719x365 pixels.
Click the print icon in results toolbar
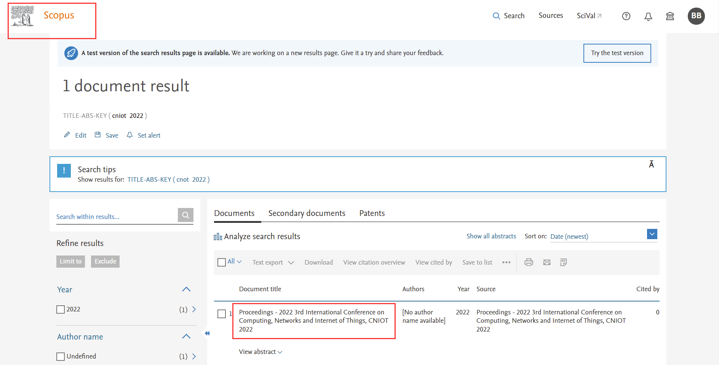pos(529,262)
